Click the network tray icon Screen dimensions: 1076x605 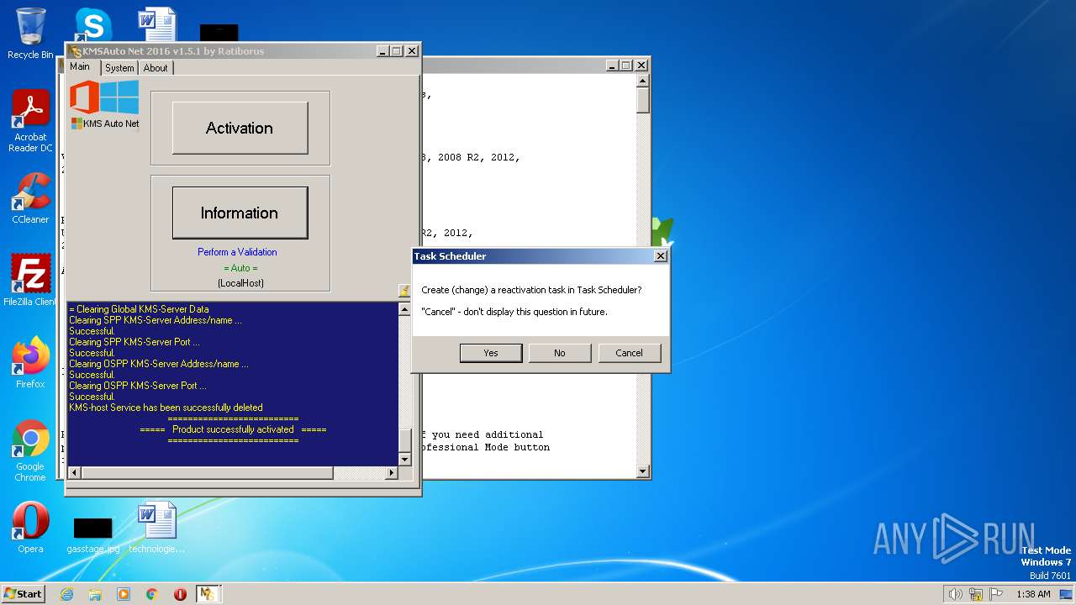pos(976,594)
